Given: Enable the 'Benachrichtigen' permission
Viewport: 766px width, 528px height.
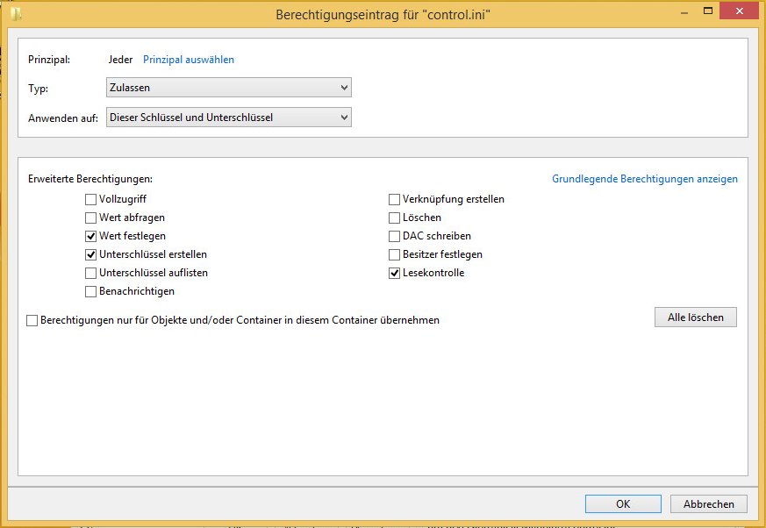Looking at the screenshot, I should (x=91, y=291).
